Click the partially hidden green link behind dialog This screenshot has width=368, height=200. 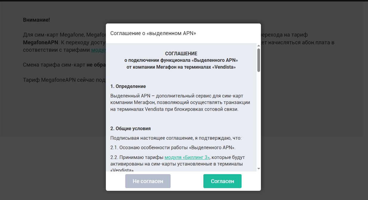98,50
